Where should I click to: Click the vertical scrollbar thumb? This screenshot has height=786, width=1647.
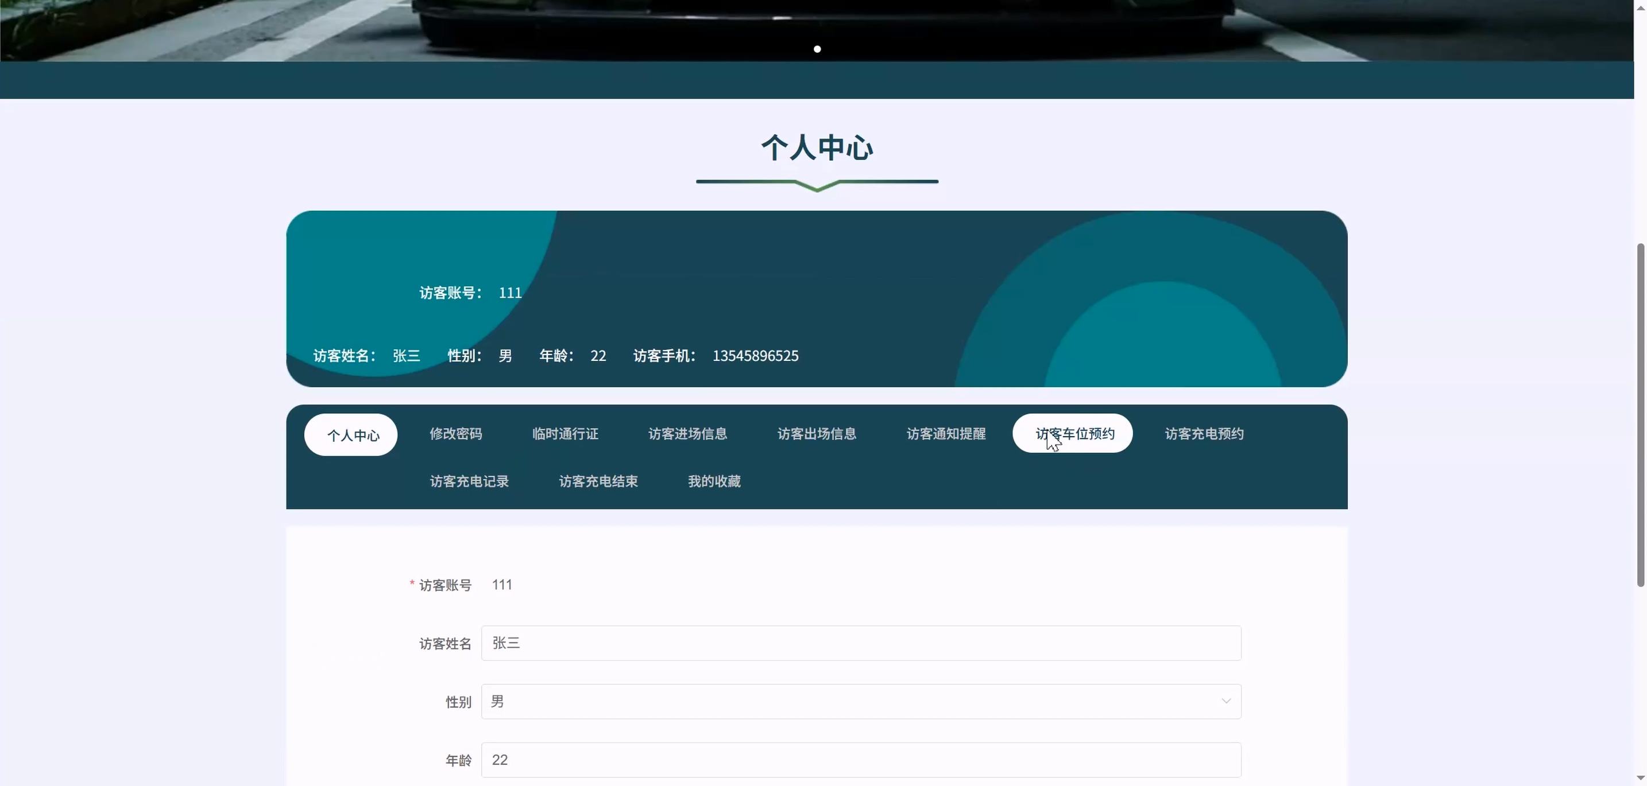pos(1640,414)
